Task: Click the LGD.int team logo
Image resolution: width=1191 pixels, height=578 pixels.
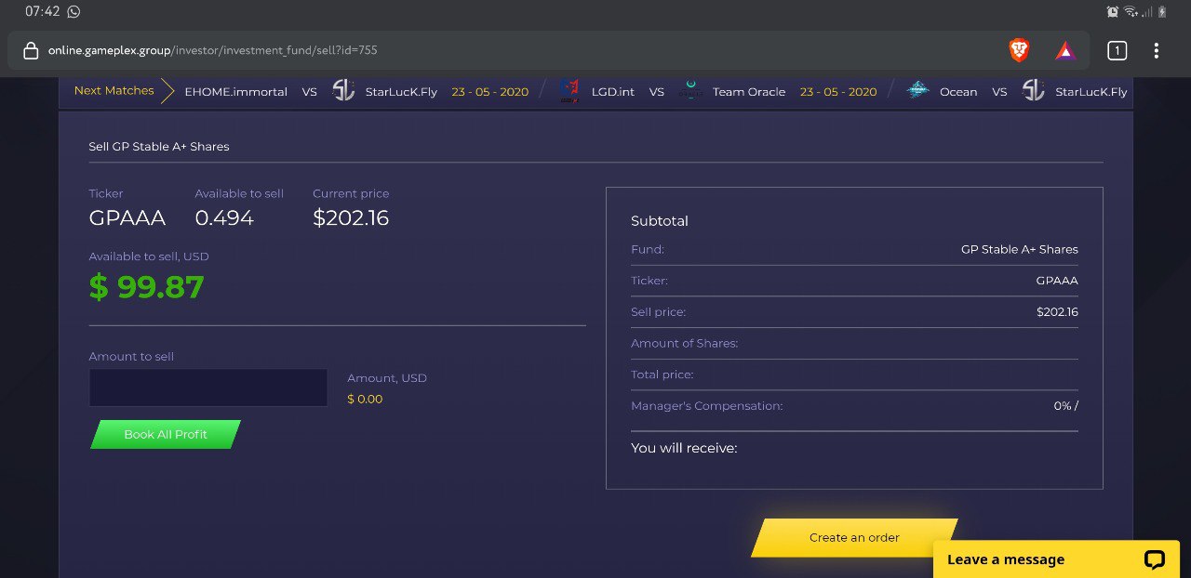Action: 569,91
